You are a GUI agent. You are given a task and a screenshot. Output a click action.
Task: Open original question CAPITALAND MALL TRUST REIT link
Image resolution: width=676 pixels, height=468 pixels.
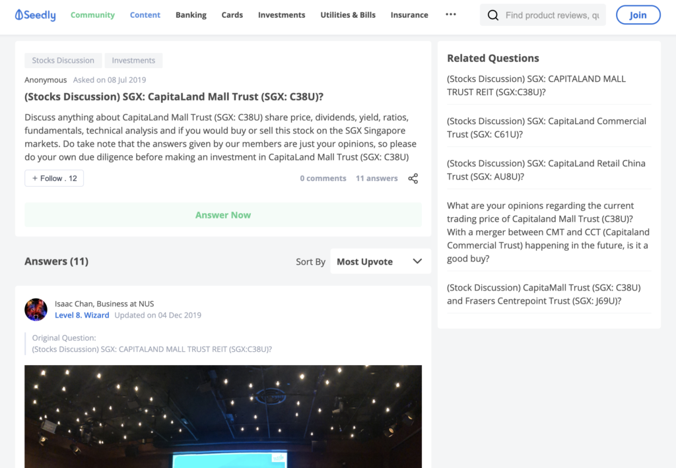tap(152, 349)
